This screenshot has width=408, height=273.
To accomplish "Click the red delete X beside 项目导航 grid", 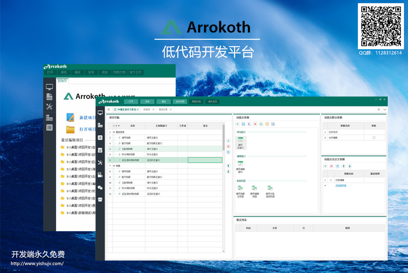I will (228, 147).
